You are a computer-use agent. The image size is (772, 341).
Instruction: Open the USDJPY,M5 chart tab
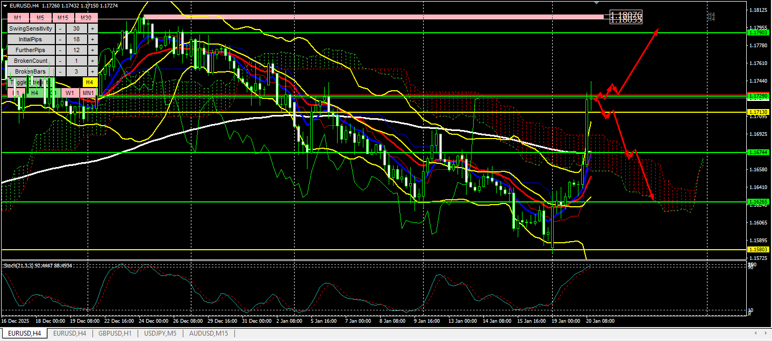click(160, 333)
